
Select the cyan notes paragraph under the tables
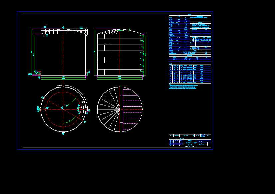tap(183, 87)
